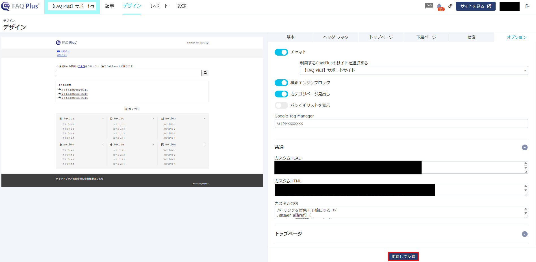The image size is (536, 262).
Task: Click the カスタムCSS text area
Action: (x=401, y=213)
